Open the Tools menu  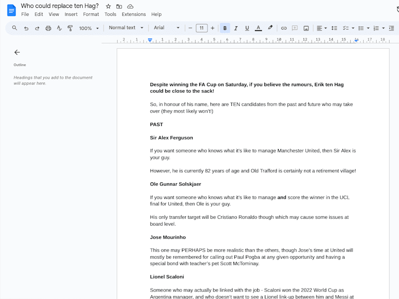pyautogui.click(x=110, y=14)
